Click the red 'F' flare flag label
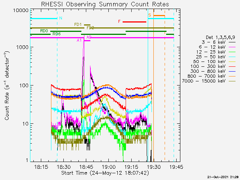This screenshot has width=240, height=180. 119,21
